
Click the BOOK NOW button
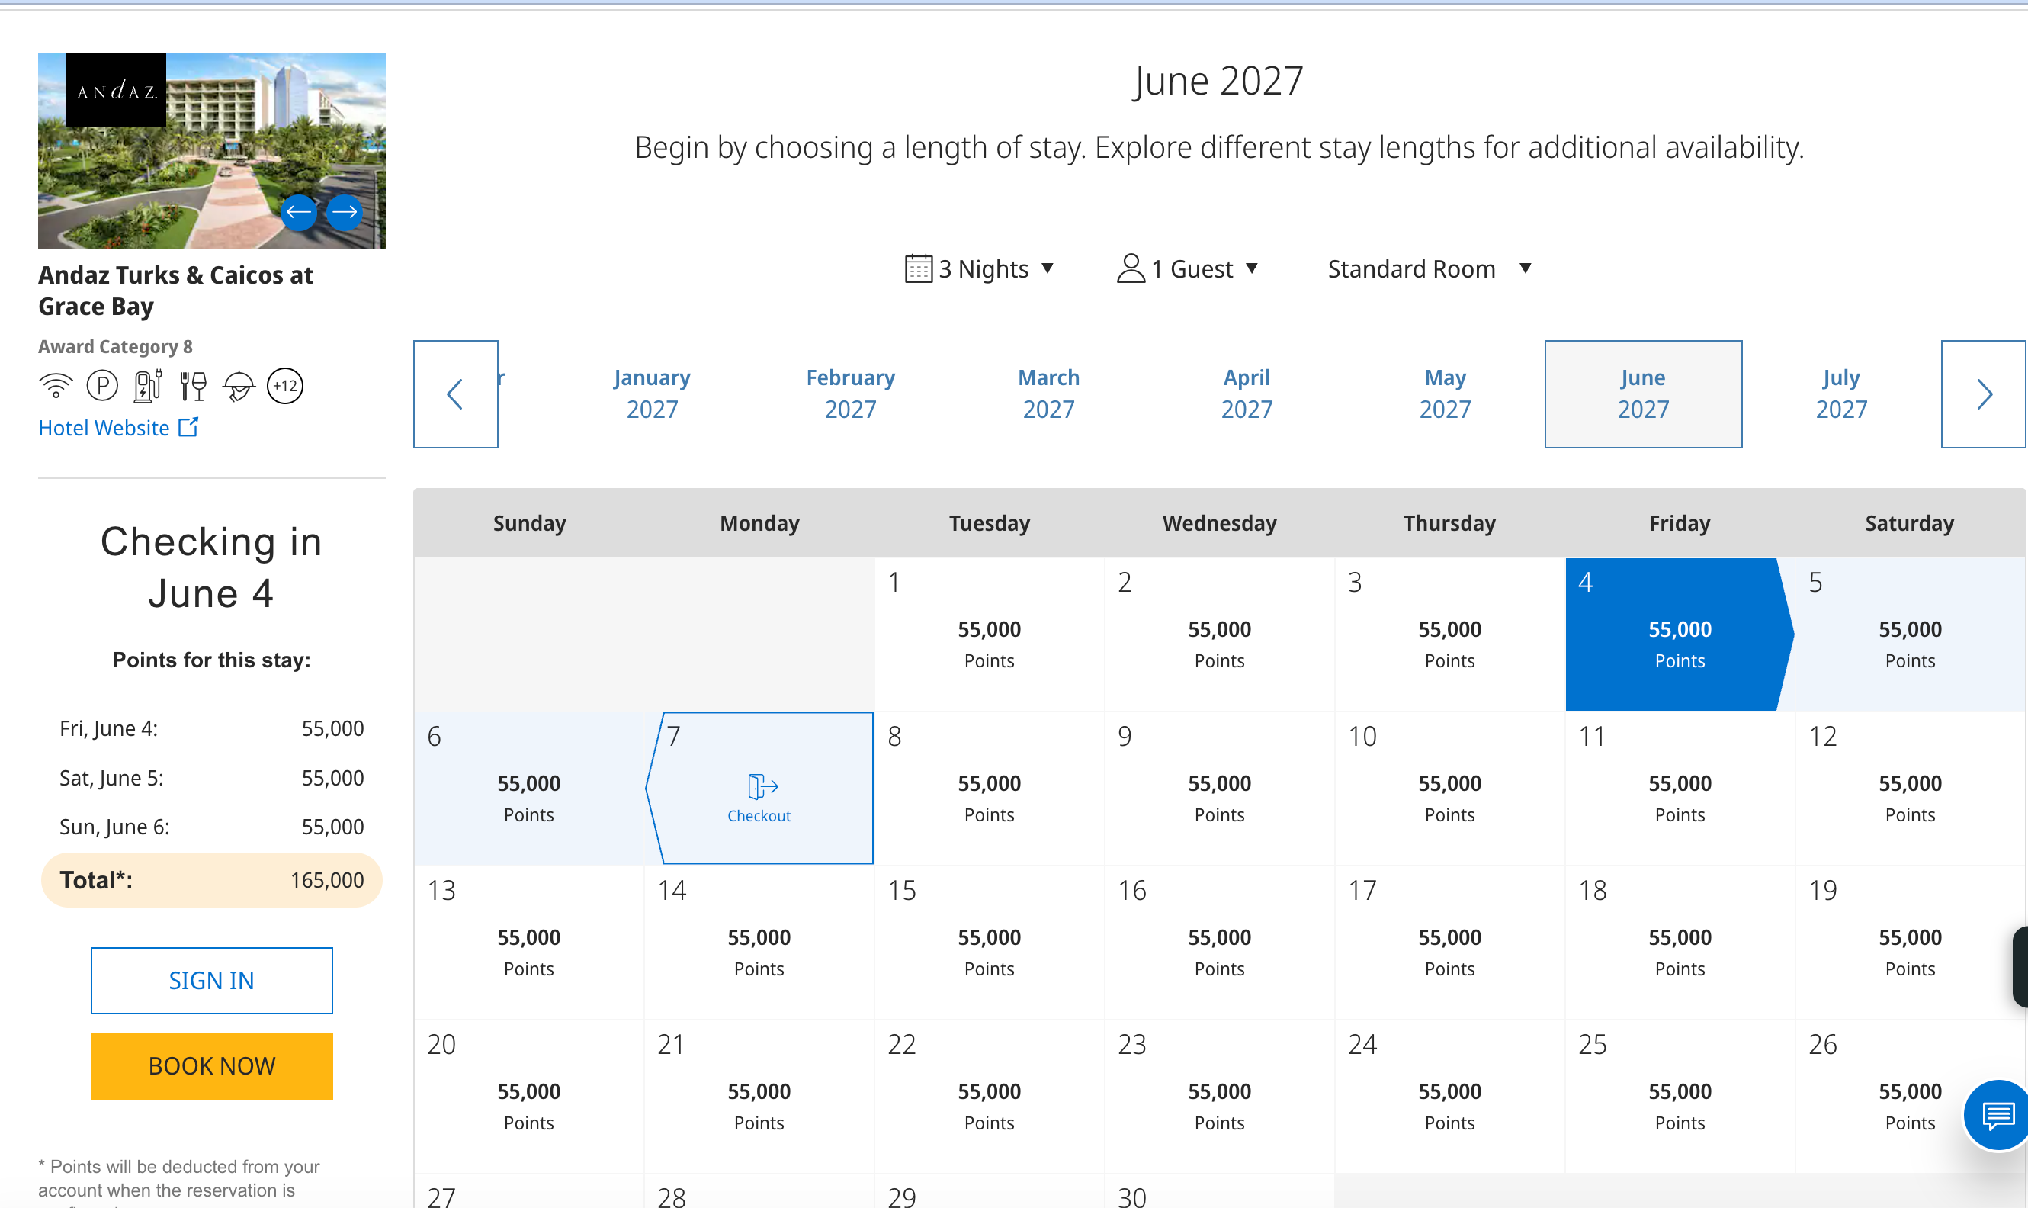click(212, 1065)
